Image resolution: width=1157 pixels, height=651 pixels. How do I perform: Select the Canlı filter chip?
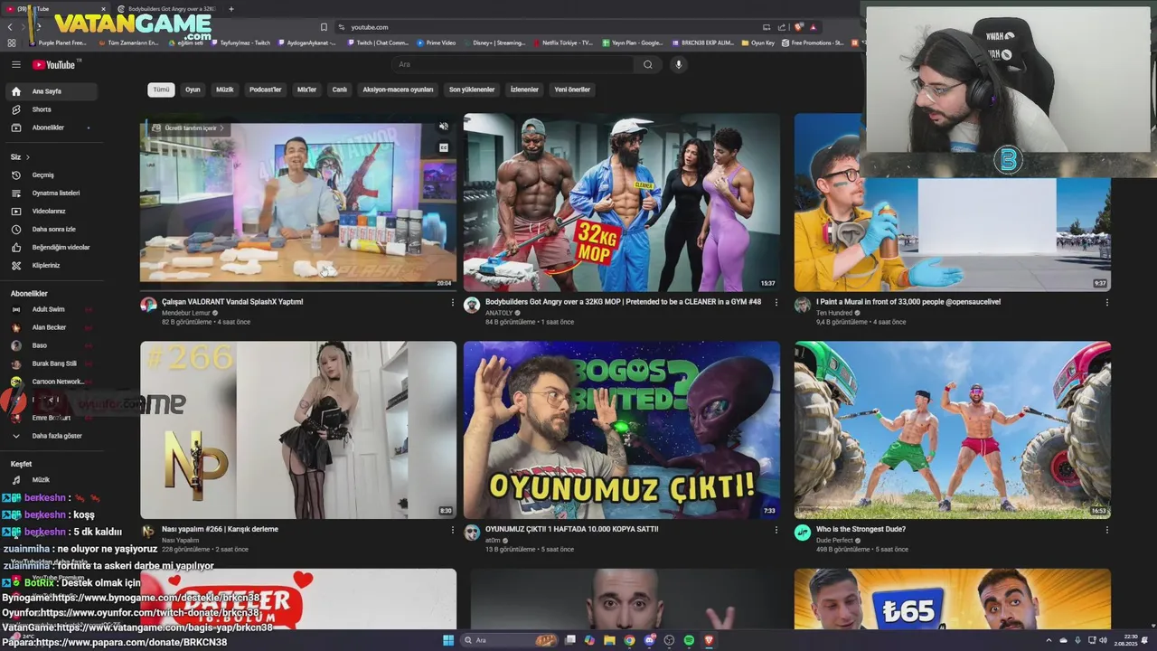(x=340, y=90)
